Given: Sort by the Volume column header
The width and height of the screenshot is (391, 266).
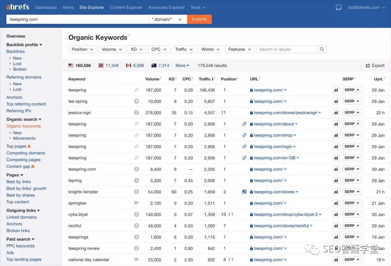Looking at the screenshot, I should click(x=152, y=79).
